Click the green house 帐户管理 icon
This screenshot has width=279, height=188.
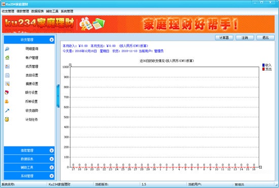click(7, 58)
